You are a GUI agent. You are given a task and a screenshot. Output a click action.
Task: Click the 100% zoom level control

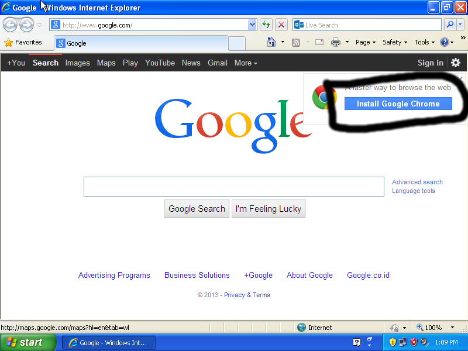point(429,328)
